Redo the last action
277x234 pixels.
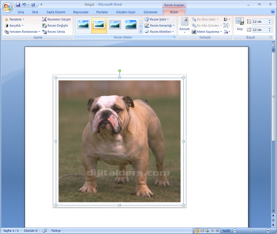click(x=33, y=5)
